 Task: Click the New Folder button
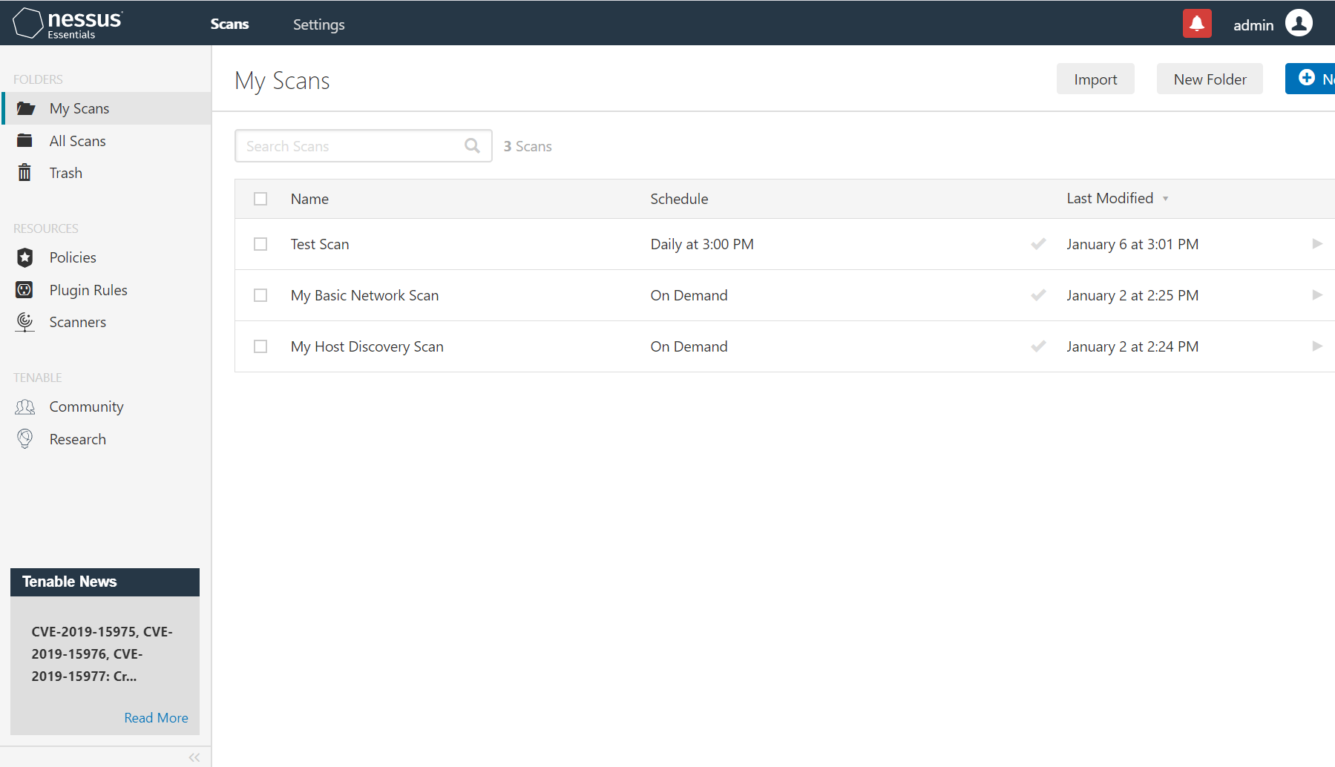click(x=1210, y=79)
